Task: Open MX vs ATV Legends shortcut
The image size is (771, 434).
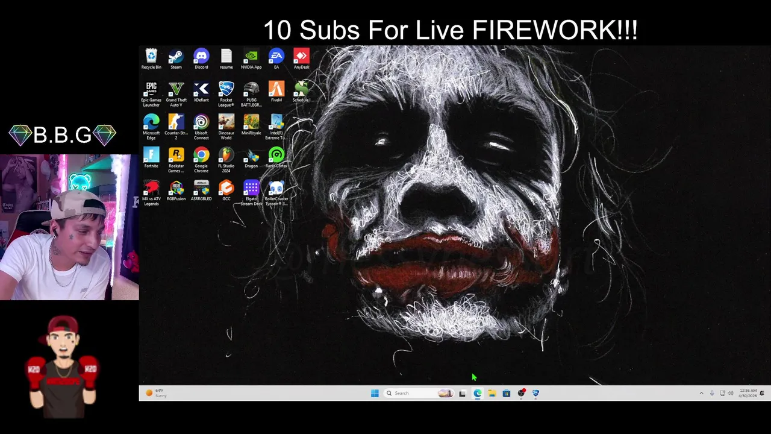Action: 151,193
